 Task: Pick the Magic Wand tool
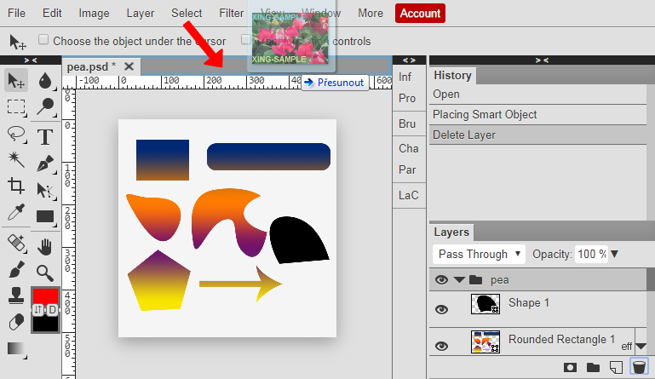pyautogui.click(x=15, y=159)
